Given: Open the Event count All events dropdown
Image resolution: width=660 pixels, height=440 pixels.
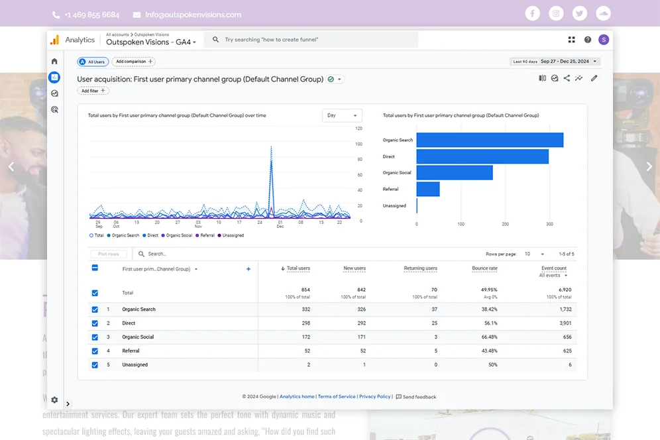Looking at the screenshot, I should pyautogui.click(x=553, y=276).
